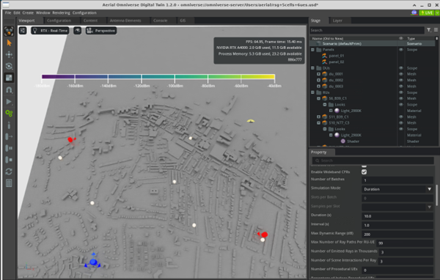Activate the Move gizmo tool

(x=9, y=54)
